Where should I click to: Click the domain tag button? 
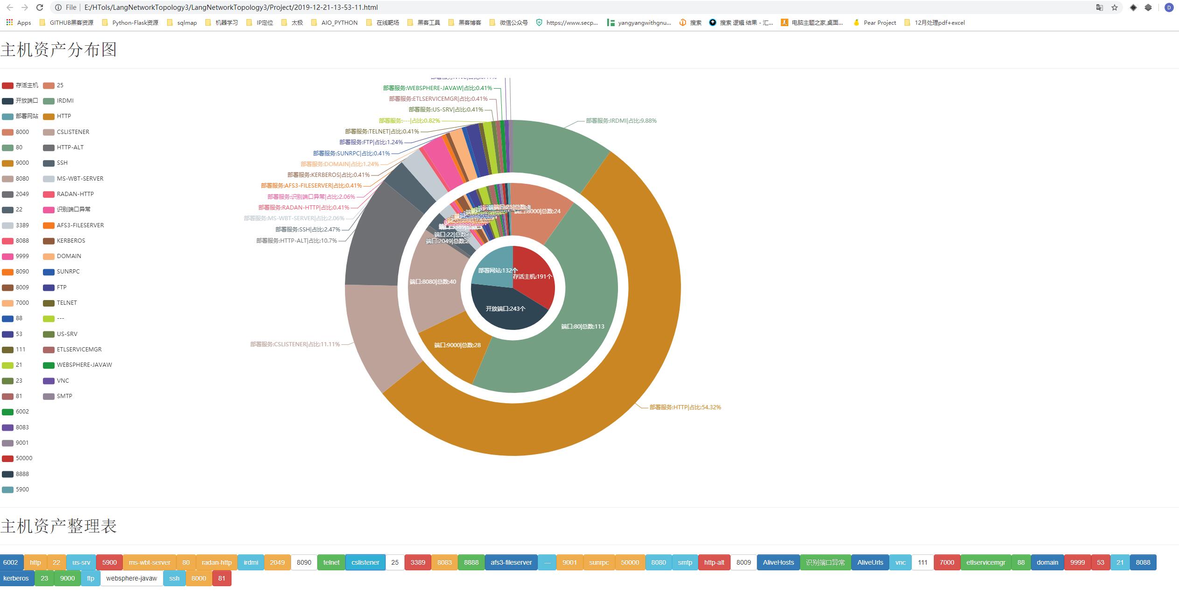1047,562
